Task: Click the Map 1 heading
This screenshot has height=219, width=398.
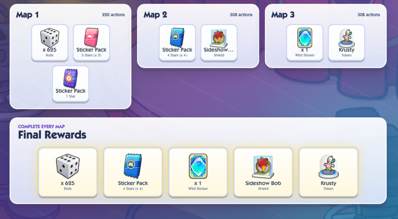Action: (x=27, y=15)
